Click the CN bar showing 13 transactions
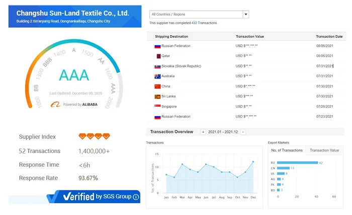 point(283,168)
